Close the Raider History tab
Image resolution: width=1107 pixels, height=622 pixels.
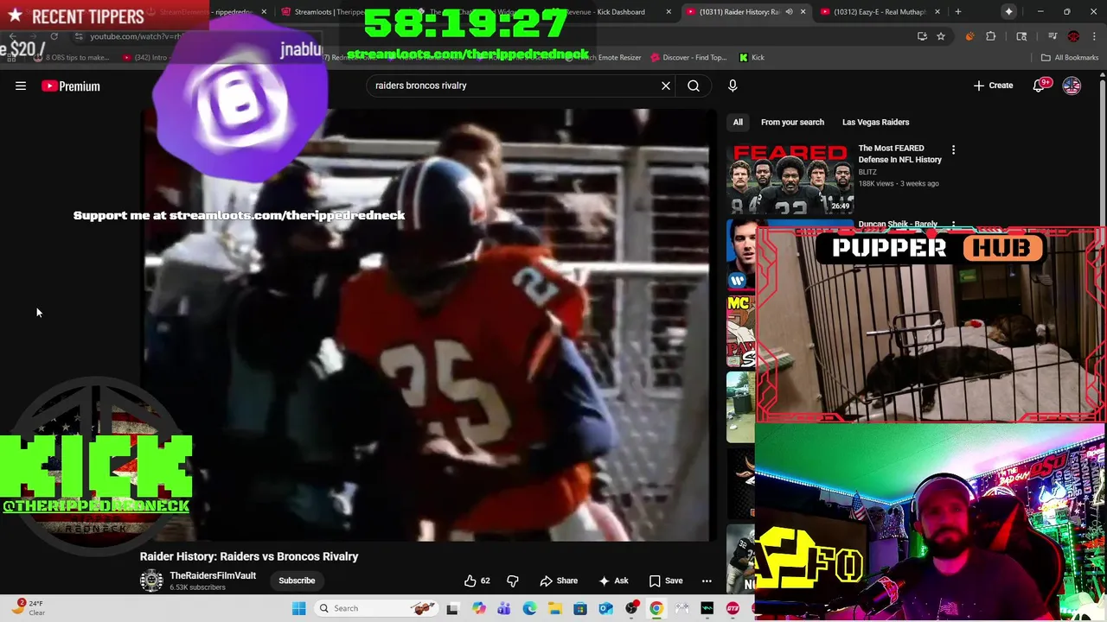click(803, 12)
